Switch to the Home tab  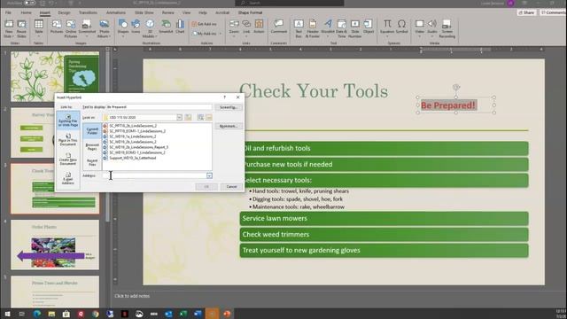[26, 12]
